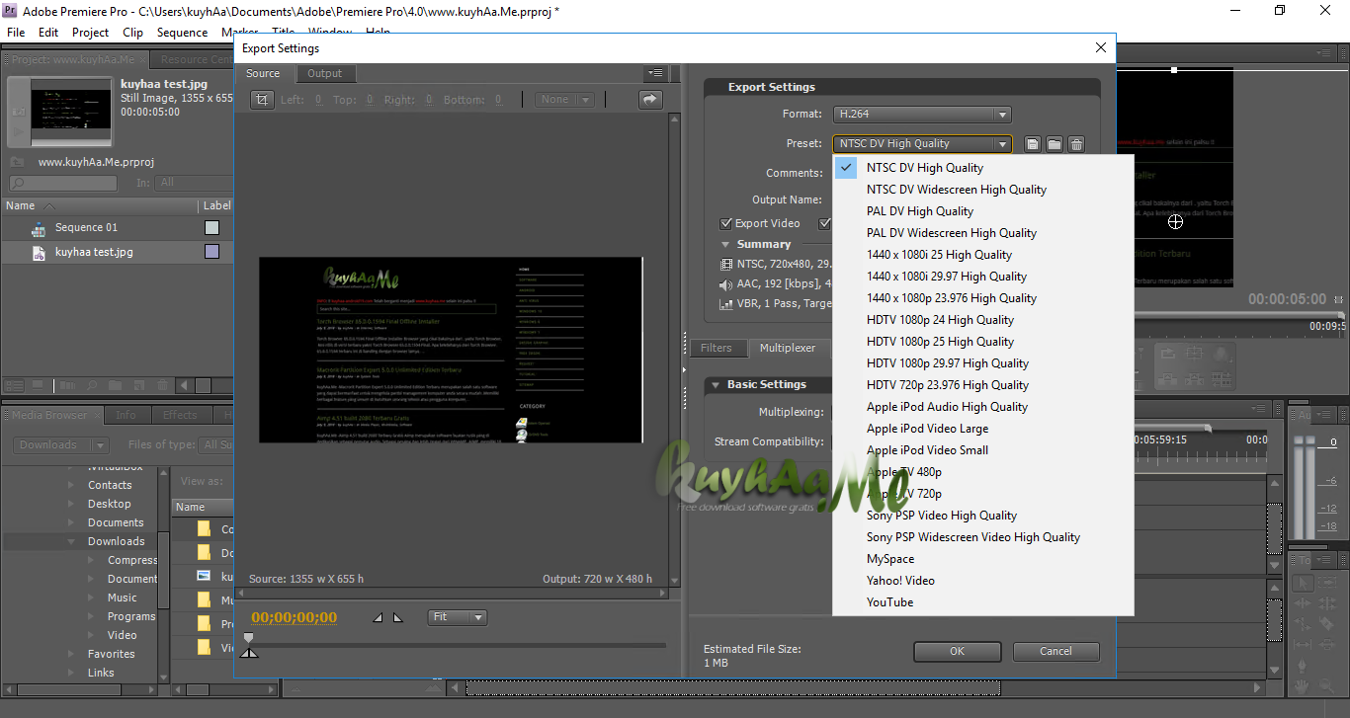Click the Find magnifier icon in Project panel
Image resolution: width=1350 pixels, height=718 pixels.
92,385
